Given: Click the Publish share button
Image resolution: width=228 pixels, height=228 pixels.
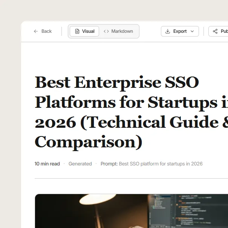Looking at the screenshot, I should [218, 31].
